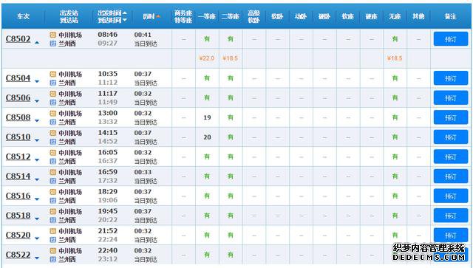Click departure time 08:46 of C8502
473x268 pixels.
(x=108, y=35)
